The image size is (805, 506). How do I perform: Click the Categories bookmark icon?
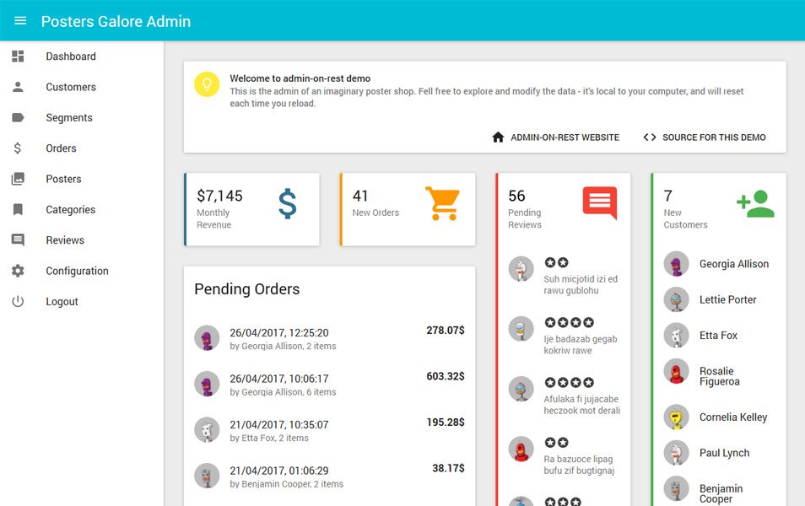tap(18, 209)
